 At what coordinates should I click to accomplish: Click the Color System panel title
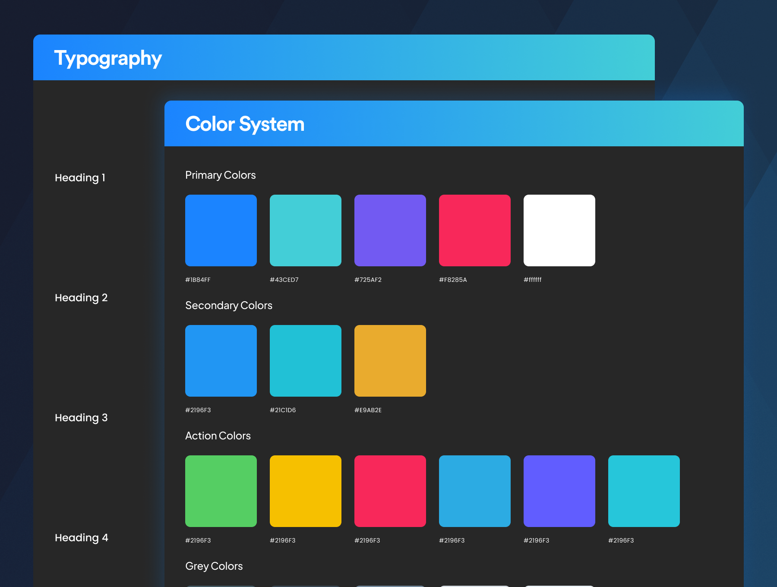(x=245, y=124)
